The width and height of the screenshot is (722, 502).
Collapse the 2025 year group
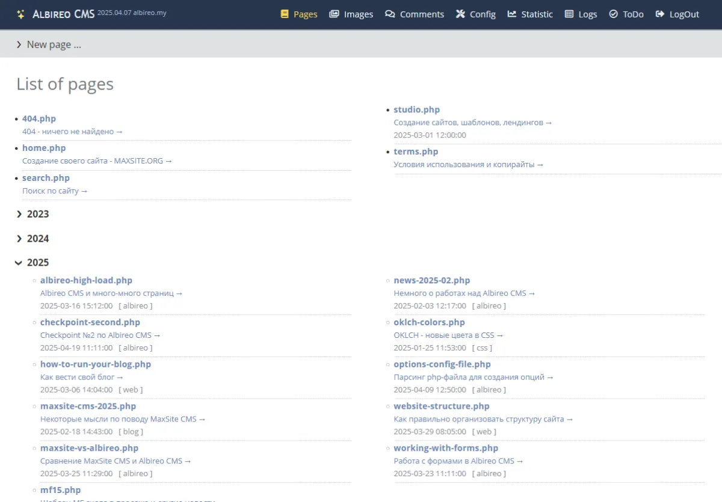click(39, 263)
